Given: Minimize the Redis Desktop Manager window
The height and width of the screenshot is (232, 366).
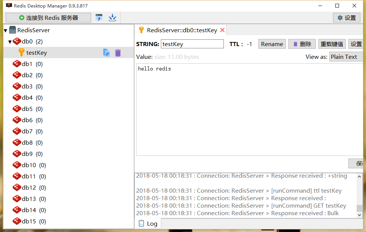Looking at the screenshot, I should point(320,6).
